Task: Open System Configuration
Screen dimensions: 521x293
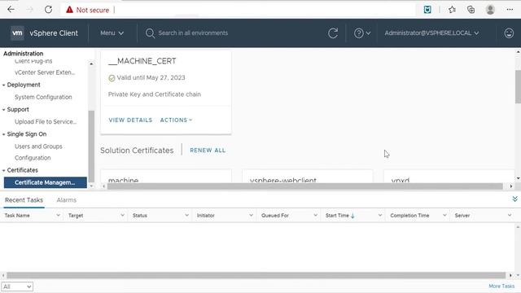Action: pos(43,97)
